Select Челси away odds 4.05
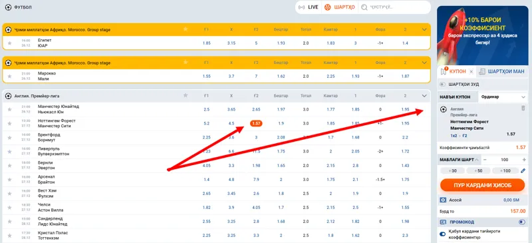Viewport: 532px width, 243px height. click(256, 207)
